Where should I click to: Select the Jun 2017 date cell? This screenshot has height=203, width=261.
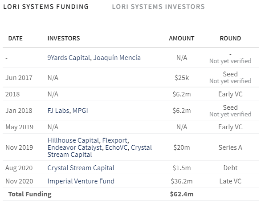pyautogui.click(x=19, y=78)
